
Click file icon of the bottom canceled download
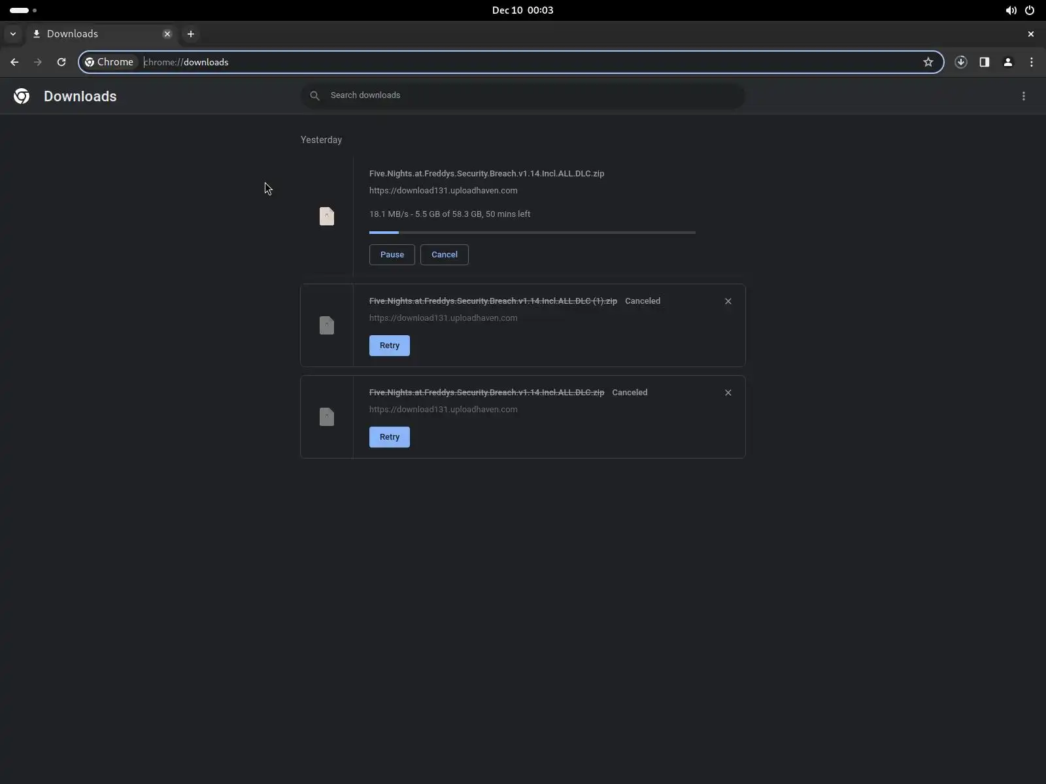[327, 417]
